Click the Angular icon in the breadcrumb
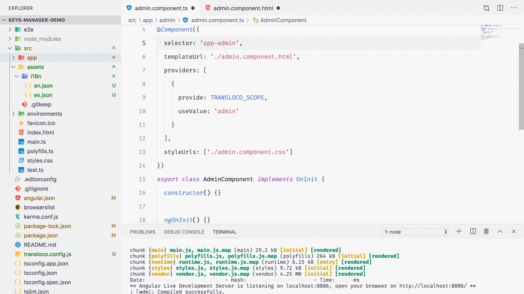Screen dimensions: 524x294 [x=185, y=20]
